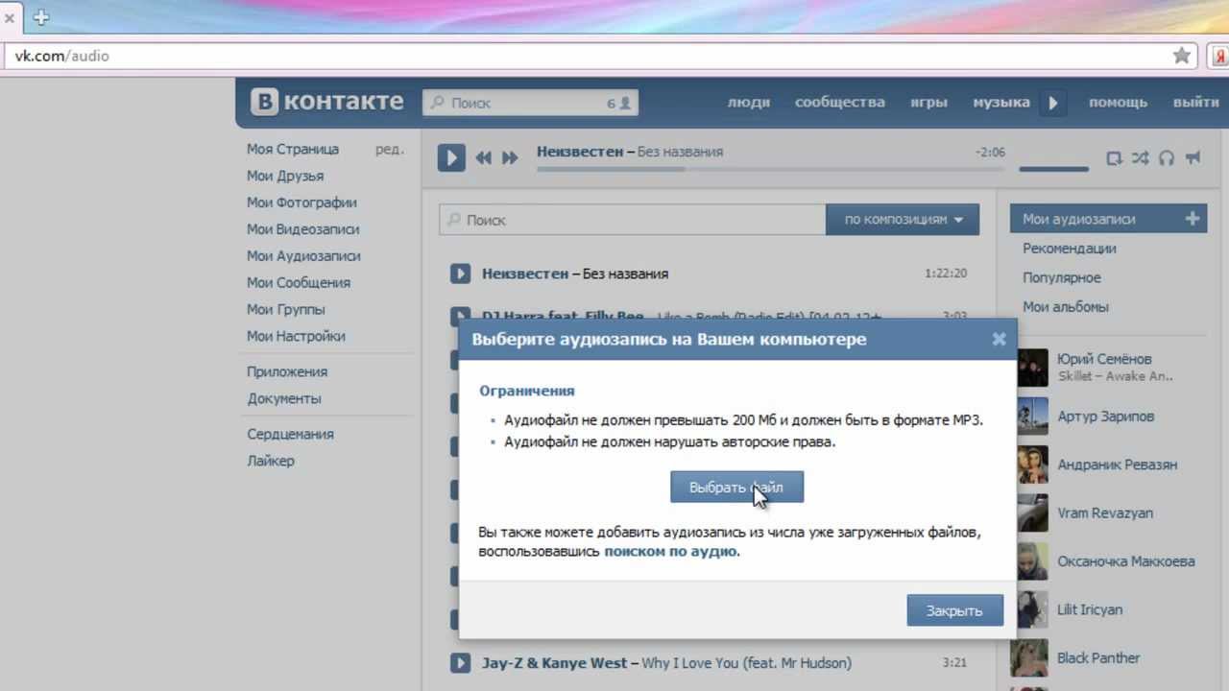Open 'Сердцемания' in sidebar
Viewport: 1229px width, 691px height.
(290, 435)
